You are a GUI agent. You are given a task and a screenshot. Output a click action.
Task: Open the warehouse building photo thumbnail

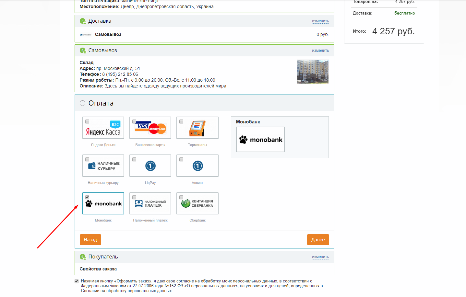(x=313, y=72)
